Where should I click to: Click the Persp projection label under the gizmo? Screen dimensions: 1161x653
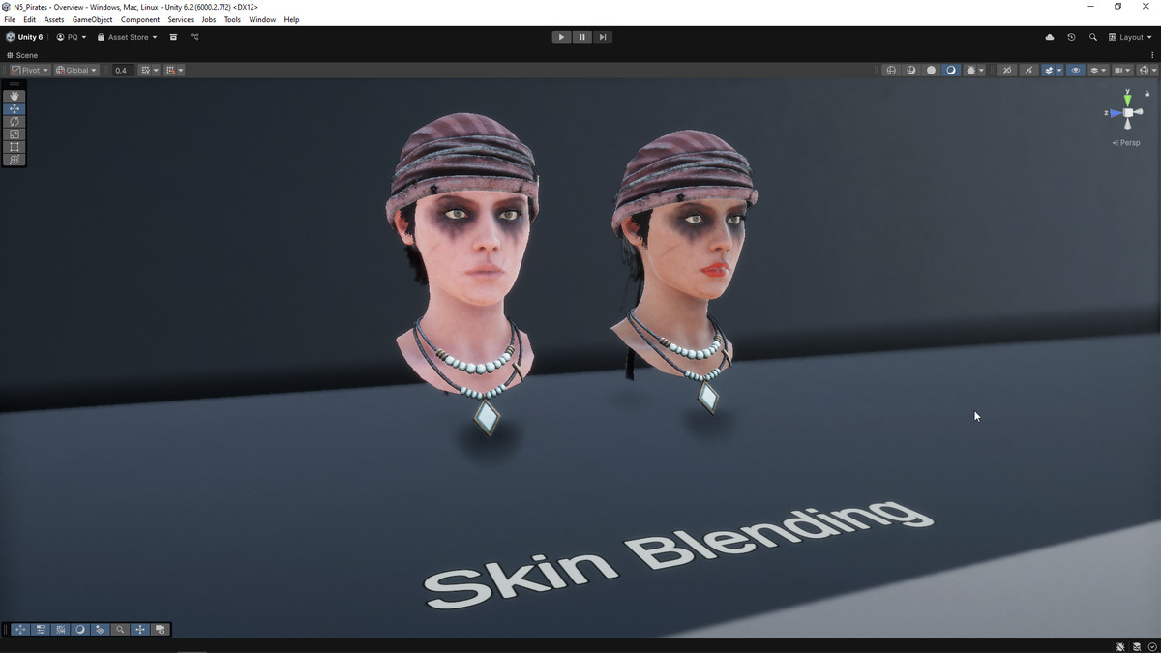[1127, 143]
